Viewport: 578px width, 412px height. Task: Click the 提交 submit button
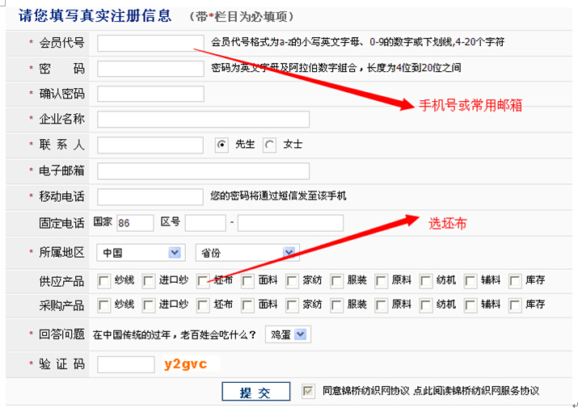pyautogui.click(x=255, y=392)
